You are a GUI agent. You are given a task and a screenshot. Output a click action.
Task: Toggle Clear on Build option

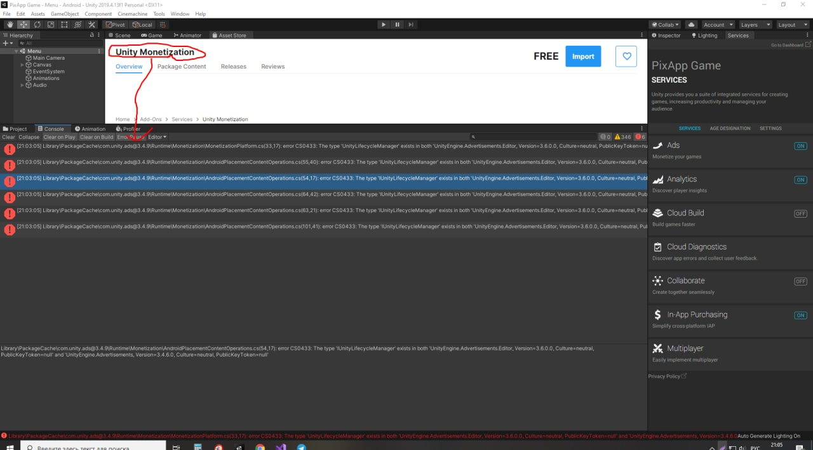[97, 137]
